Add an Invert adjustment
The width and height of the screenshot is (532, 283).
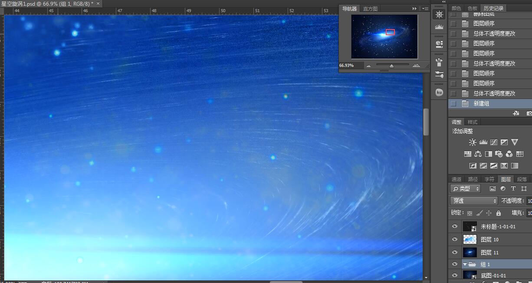[x=473, y=165]
